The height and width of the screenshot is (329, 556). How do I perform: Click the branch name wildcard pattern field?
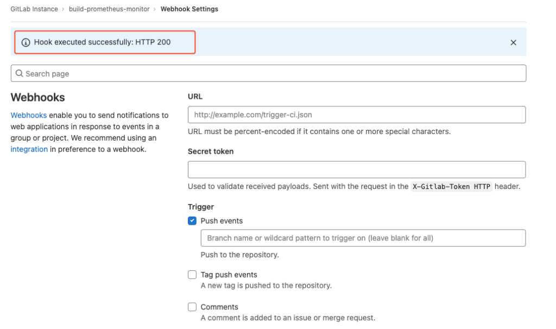(363, 238)
